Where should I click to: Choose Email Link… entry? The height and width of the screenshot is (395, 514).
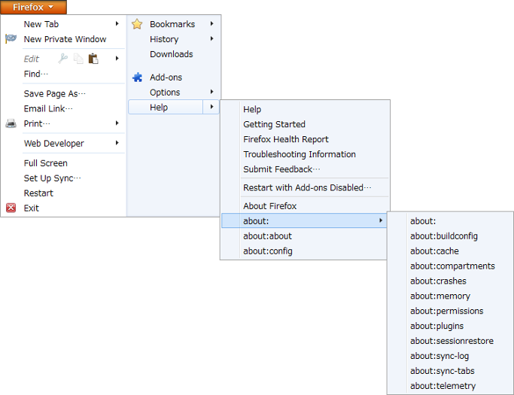pyautogui.click(x=48, y=108)
